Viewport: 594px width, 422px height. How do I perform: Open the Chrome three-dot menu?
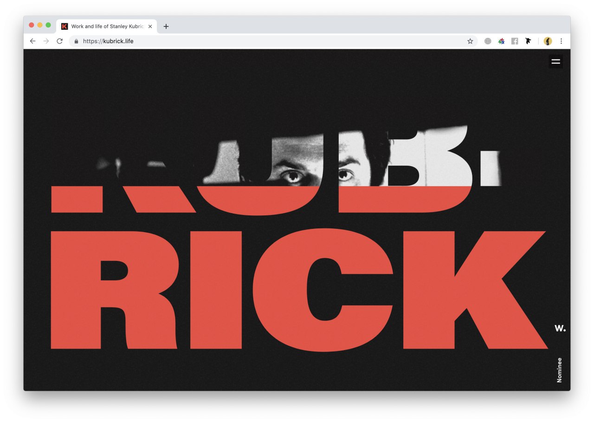pos(561,41)
